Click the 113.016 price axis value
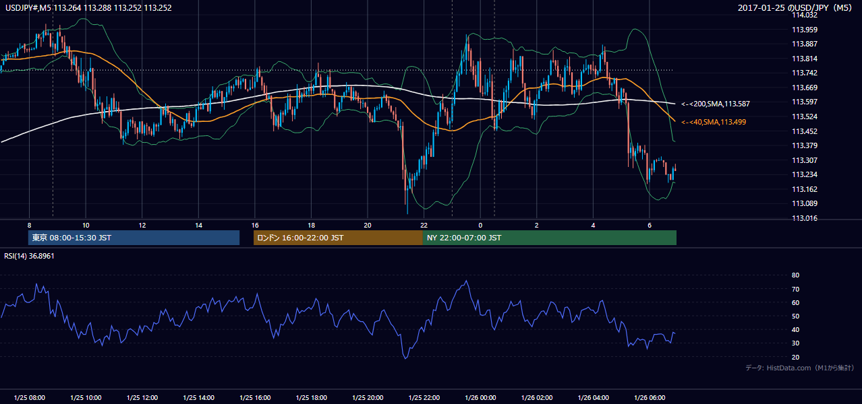This screenshot has height=404, width=862. point(805,218)
